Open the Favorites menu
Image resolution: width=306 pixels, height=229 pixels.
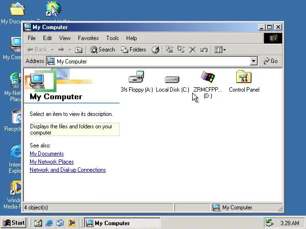(88, 38)
